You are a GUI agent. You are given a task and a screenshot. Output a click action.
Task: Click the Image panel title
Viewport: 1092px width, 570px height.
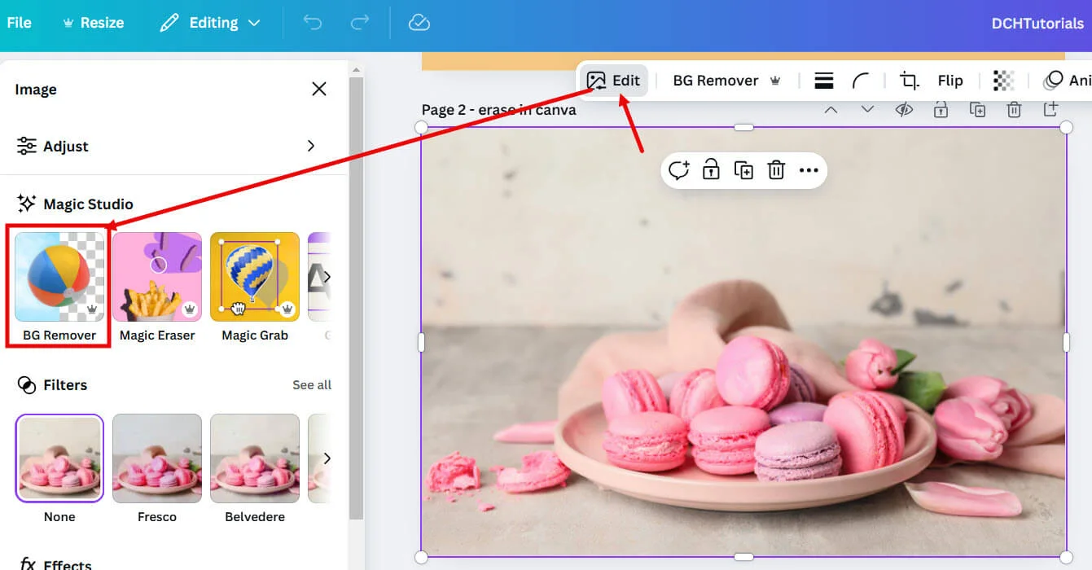pyautogui.click(x=36, y=90)
